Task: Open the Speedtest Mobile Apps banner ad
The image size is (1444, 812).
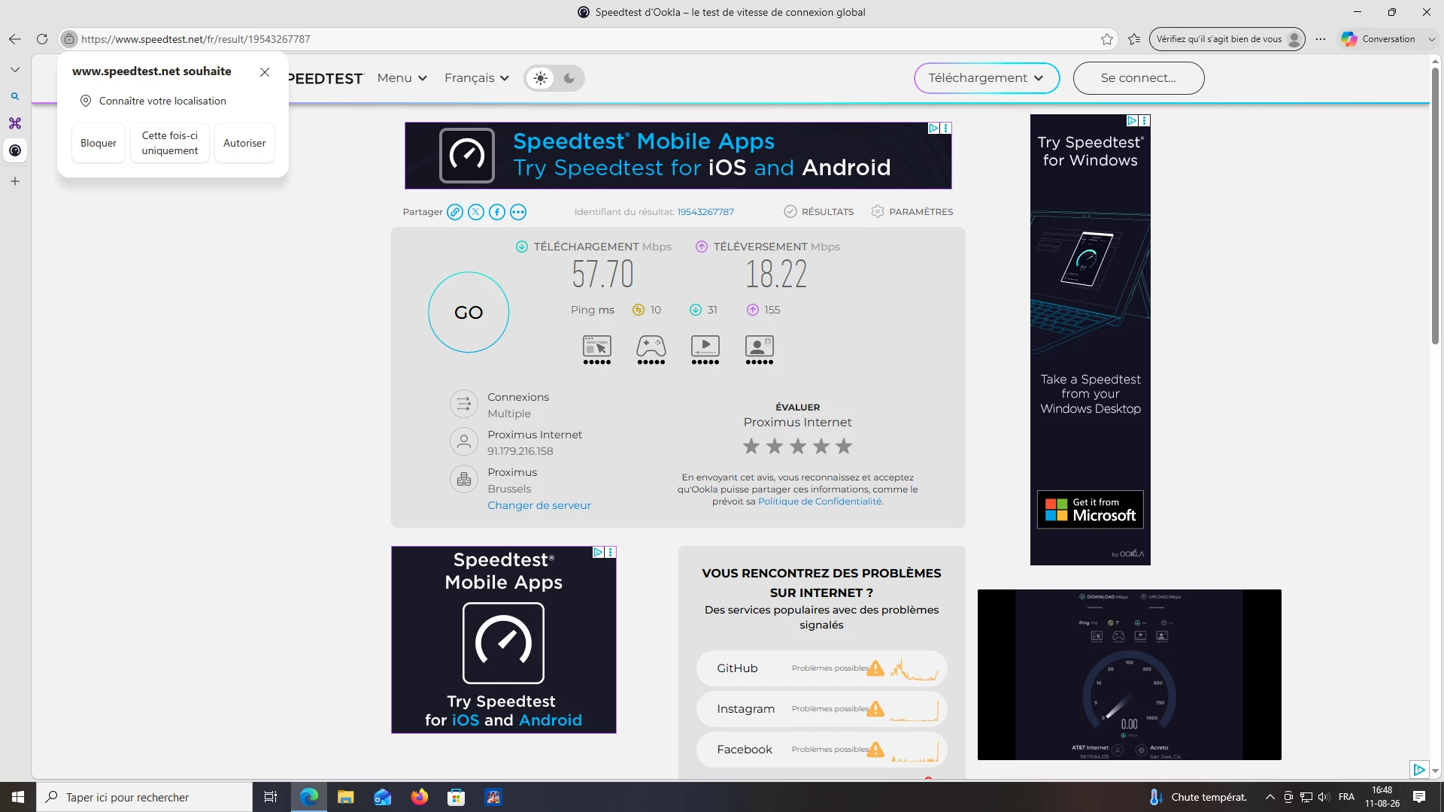Action: click(678, 156)
